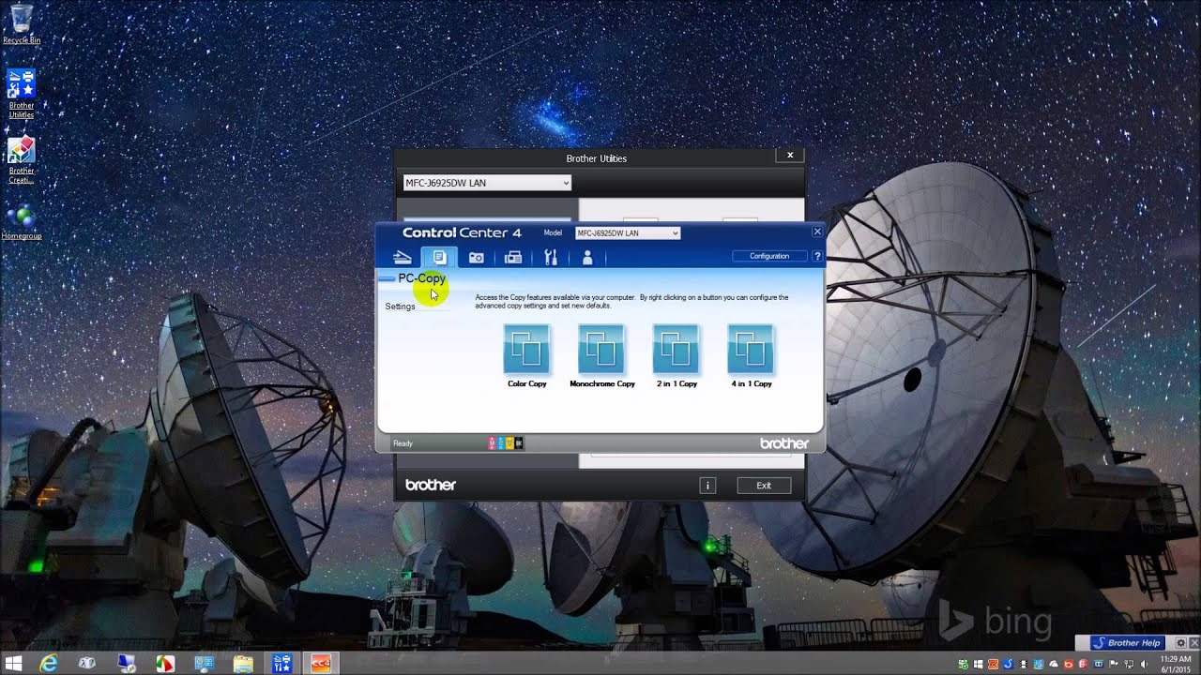Expand the Brother Utilities model dropdown
The width and height of the screenshot is (1201, 675).
(487, 183)
